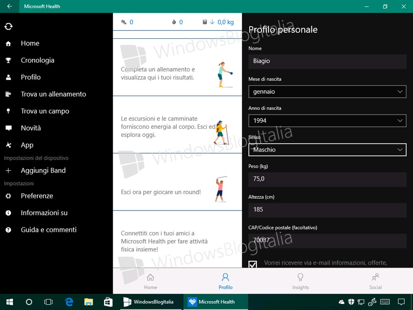Expand the Anno di nascita dropdown

pyautogui.click(x=327, y=121)
